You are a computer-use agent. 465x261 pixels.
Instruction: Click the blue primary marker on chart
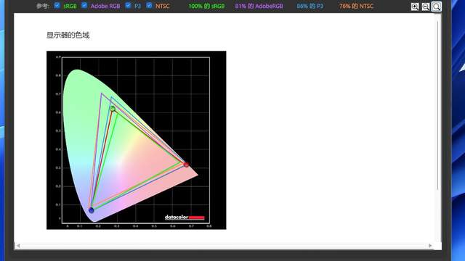[x=92, y=210]
